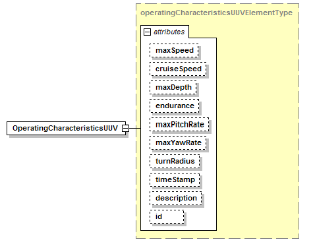The height and width of the screenshot is (250, 313).
Task: Collapse the OperatingCharacteristicsUUV node toggle
Action: pyautogui.click(x=125, y=128)
